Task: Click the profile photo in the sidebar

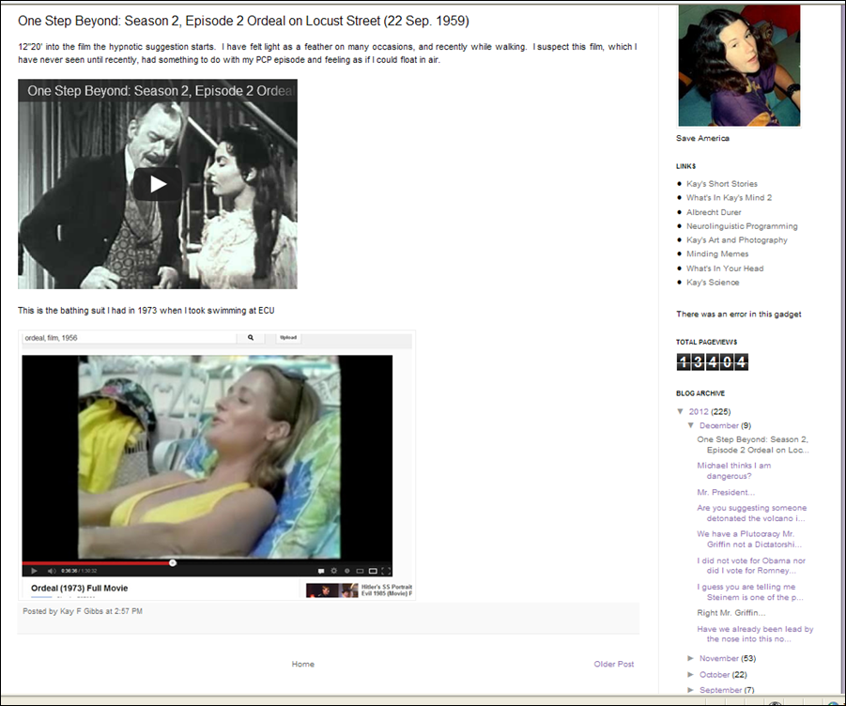Action: pyautogui.click(x=739, y=66)
